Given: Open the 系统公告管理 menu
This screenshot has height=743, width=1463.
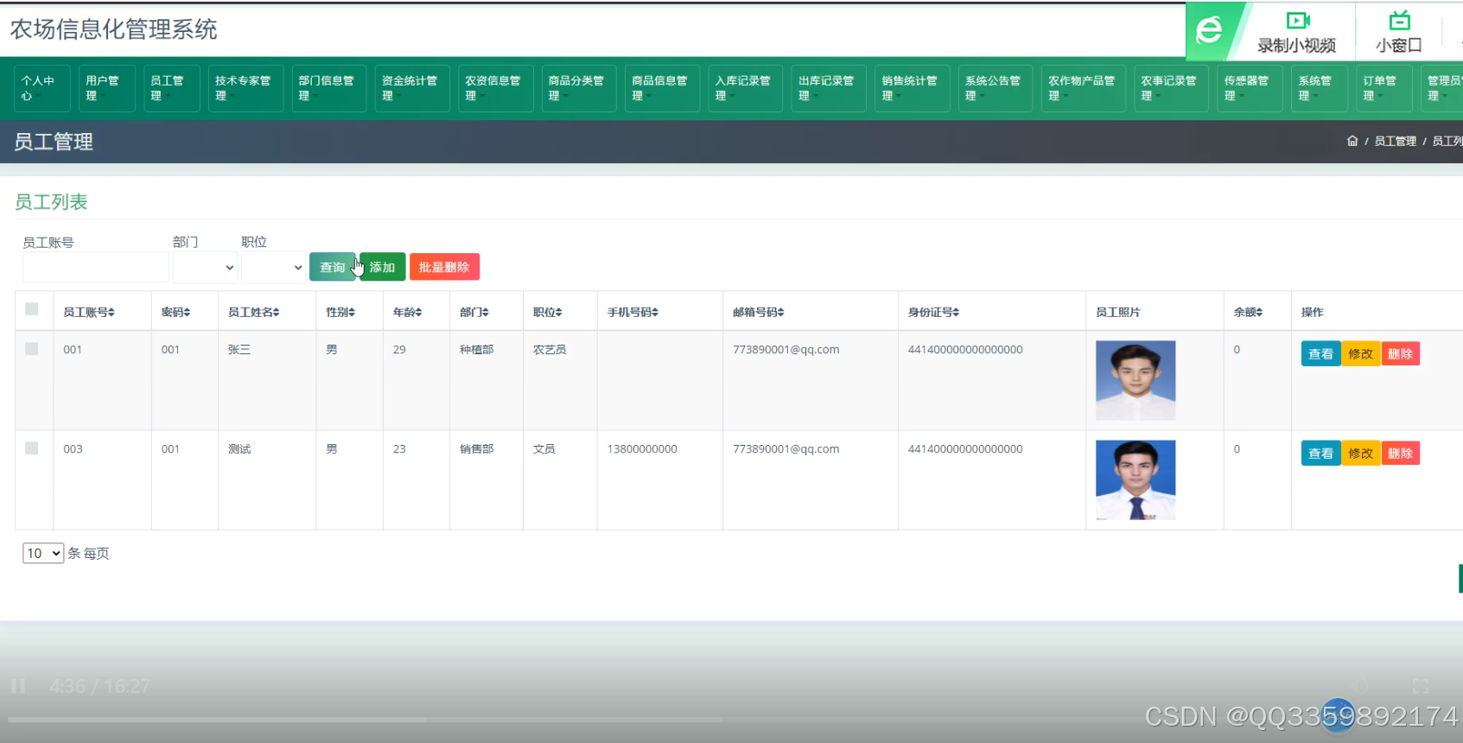Looking at the screenshot, I should pyautogui.click(x=995, y=88).
